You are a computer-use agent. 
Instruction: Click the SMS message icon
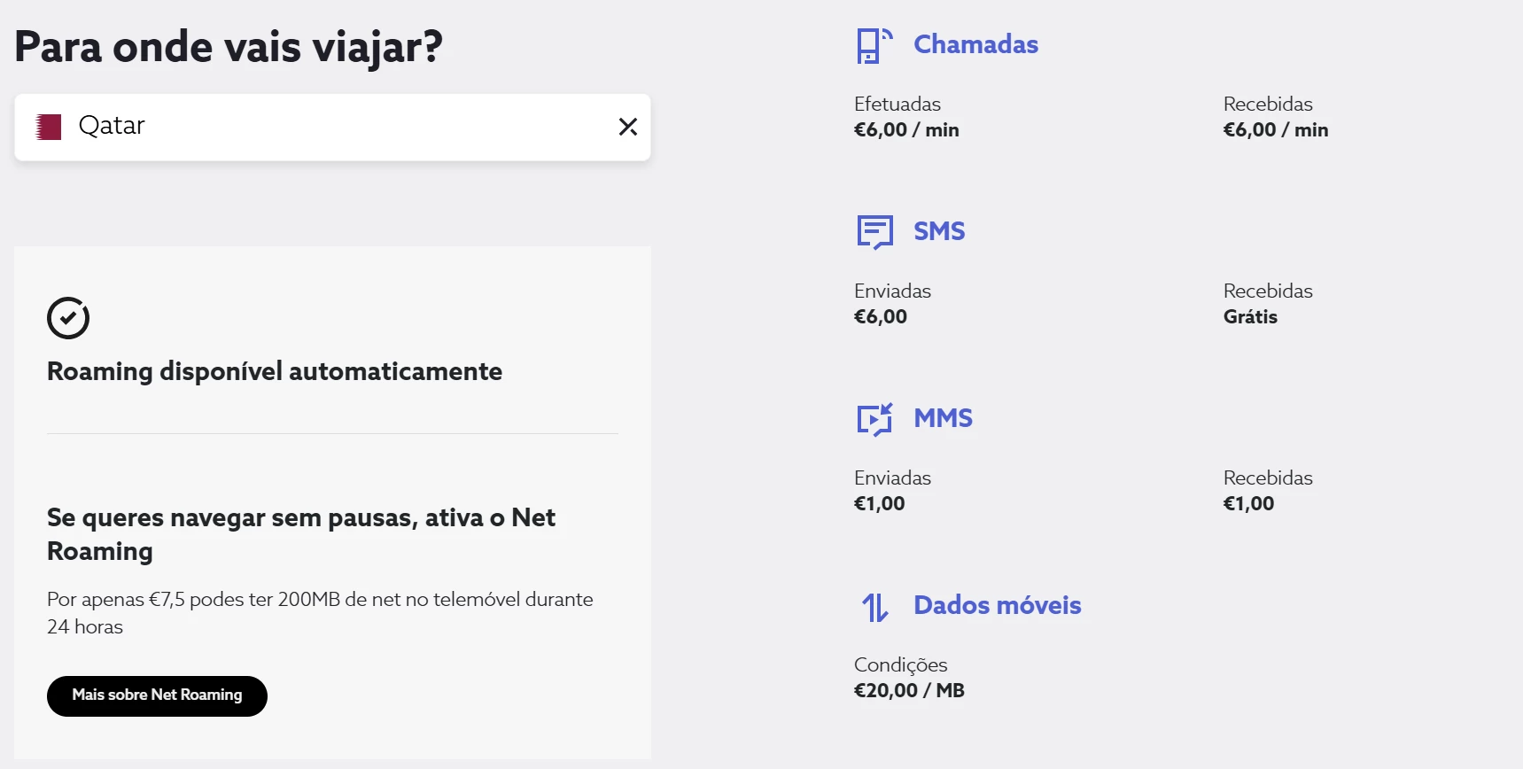874,232
